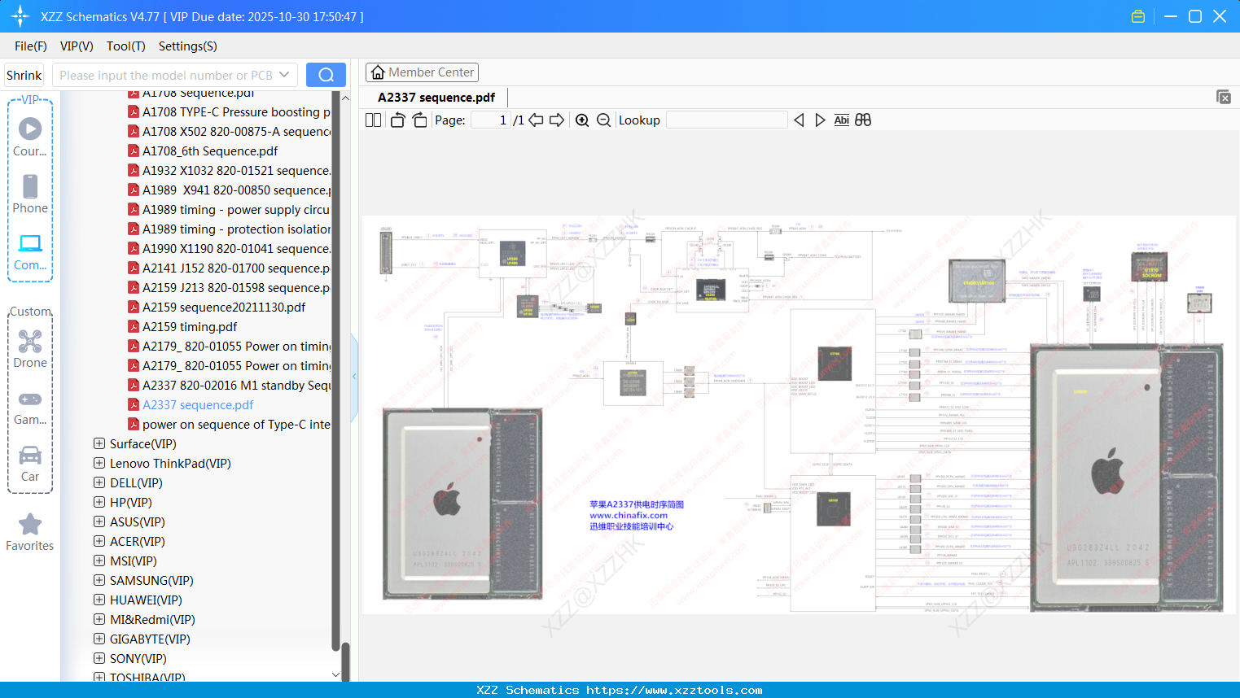Click PDF icon beside A1932 X1032 sequence

tap(134, 170)
